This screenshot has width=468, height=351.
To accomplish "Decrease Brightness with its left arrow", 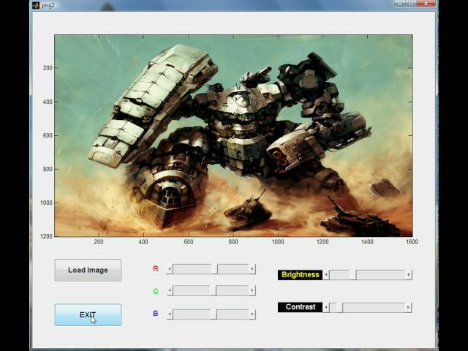I will pos(326,275).
